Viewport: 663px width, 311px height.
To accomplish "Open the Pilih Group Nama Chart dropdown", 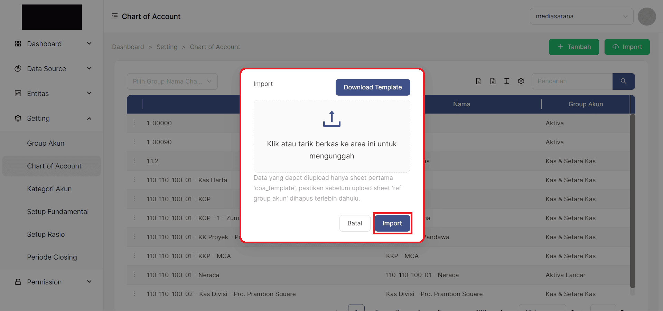I will point(172,81).
